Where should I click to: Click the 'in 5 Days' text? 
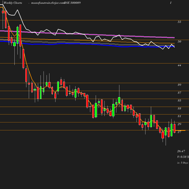[183, 163]
